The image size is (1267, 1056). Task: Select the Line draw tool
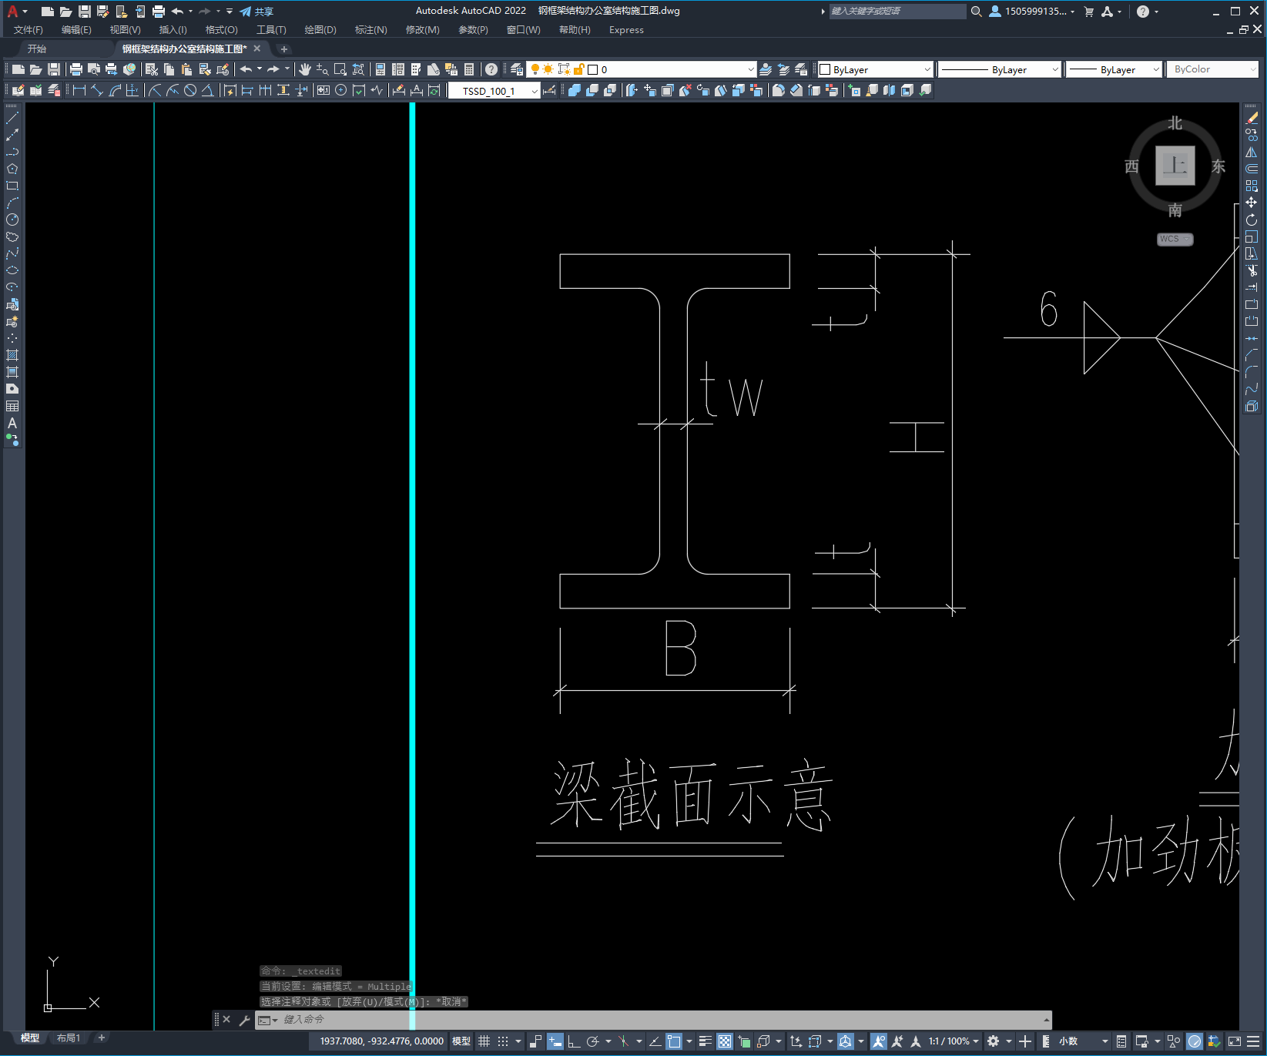(12, 118)
